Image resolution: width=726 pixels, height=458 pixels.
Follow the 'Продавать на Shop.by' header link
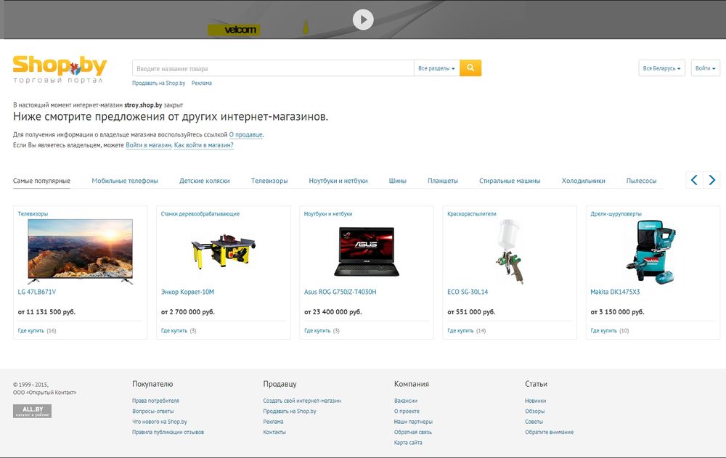[159, 83]
